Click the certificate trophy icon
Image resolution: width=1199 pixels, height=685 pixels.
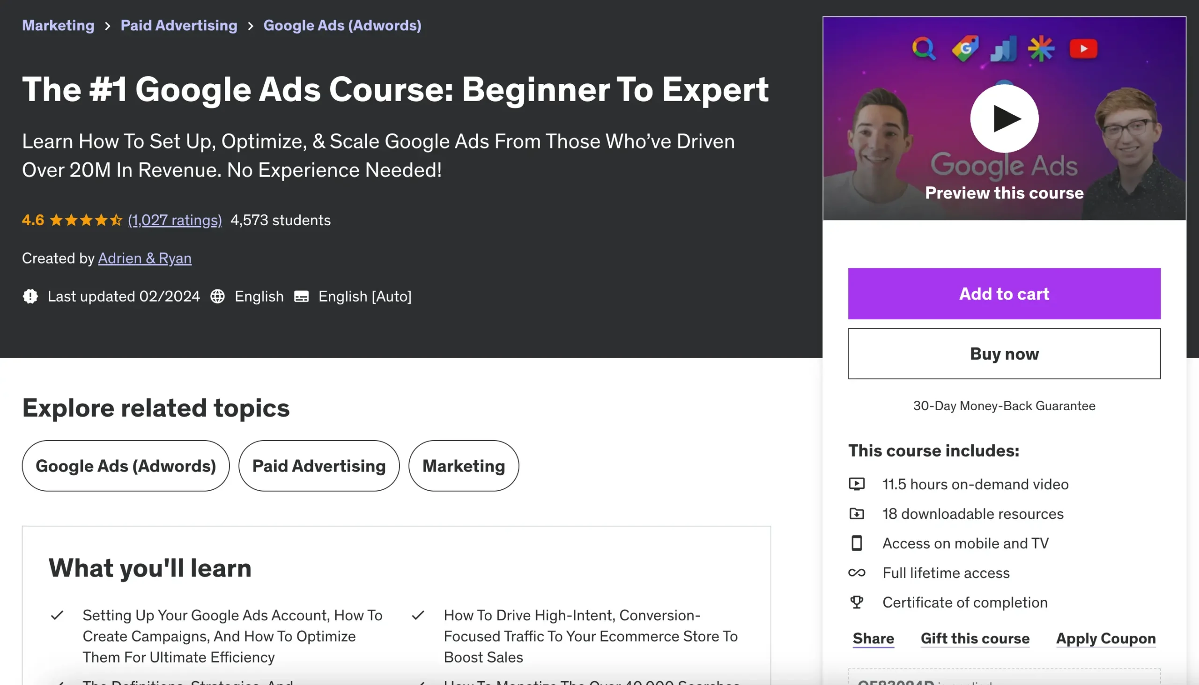[857, 602]
